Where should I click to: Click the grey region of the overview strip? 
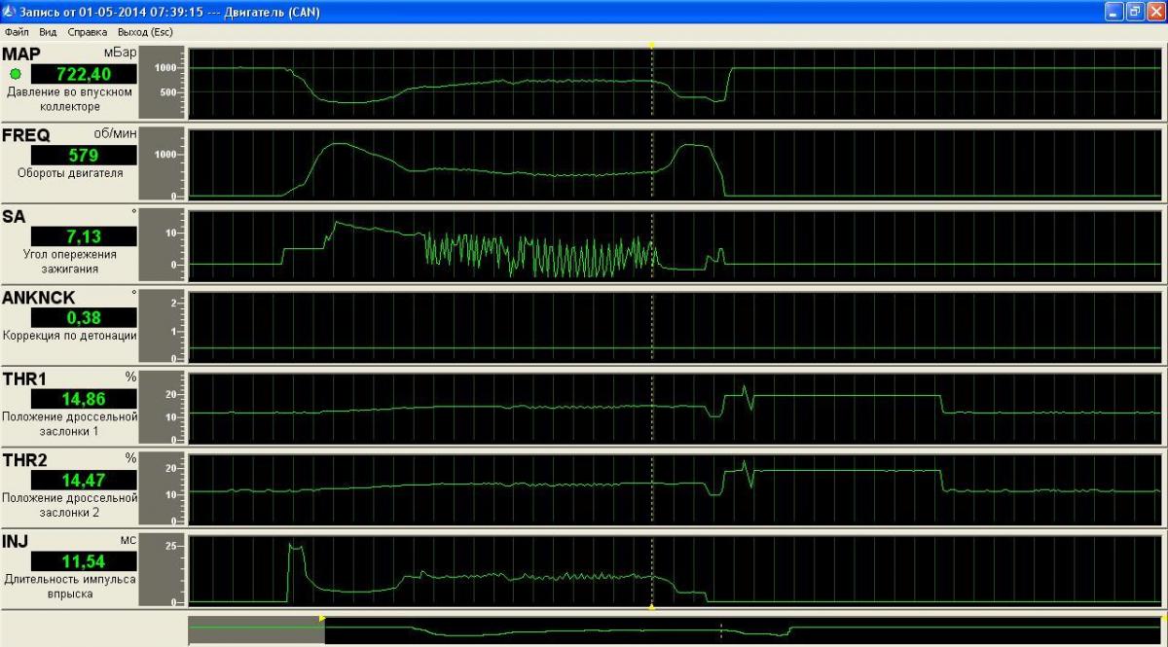click(x=256, y=631)
